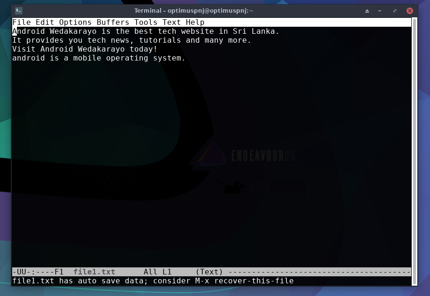Click 'tutorials' in the second line
Screen dimensions: 430x296
[x=160, y=40]
